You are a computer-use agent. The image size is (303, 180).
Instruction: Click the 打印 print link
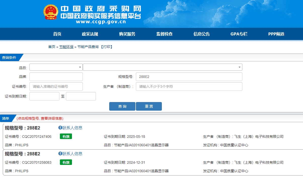click(106, 47)
